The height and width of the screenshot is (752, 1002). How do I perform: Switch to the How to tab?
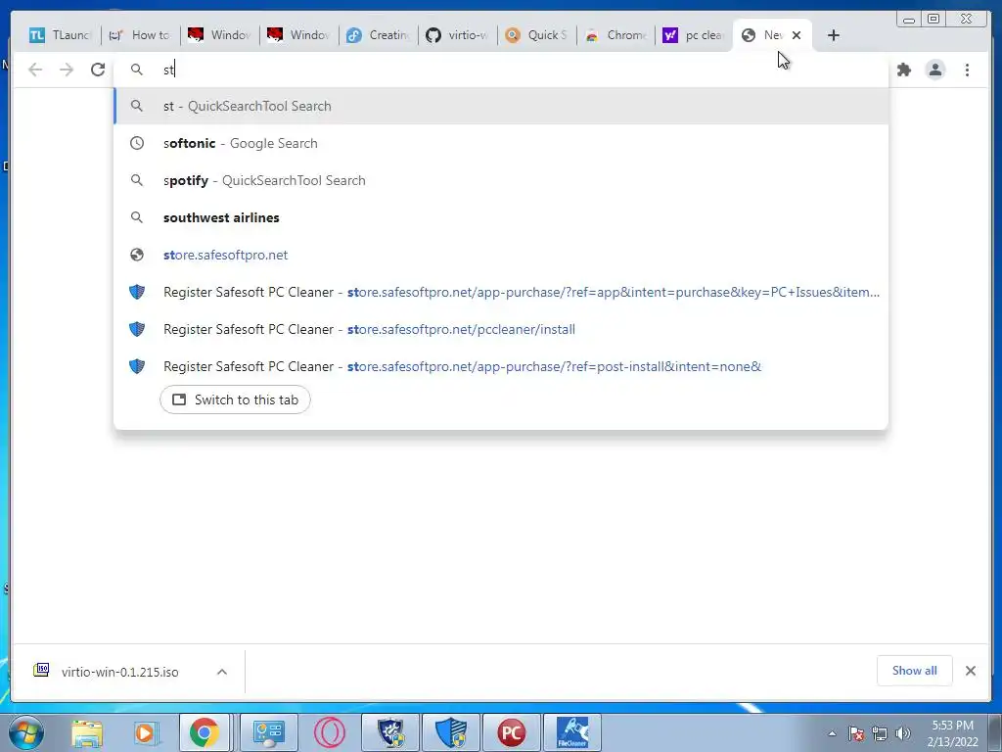[x=141, y=35]
